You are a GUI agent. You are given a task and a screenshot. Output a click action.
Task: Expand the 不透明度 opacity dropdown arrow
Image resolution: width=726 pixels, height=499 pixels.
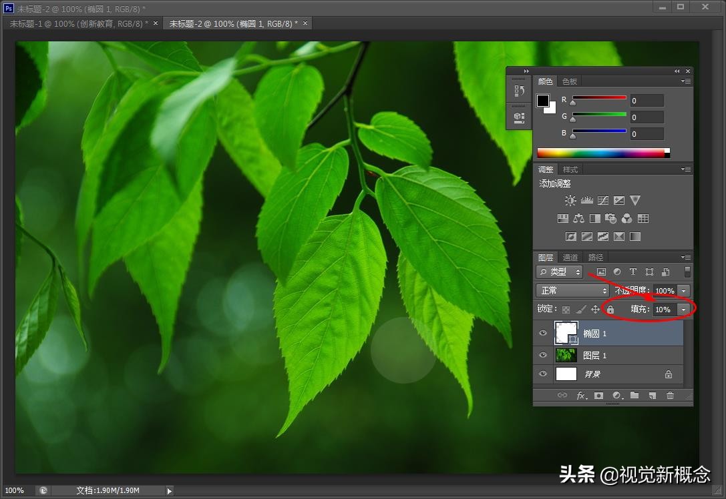tap(683, 291)
